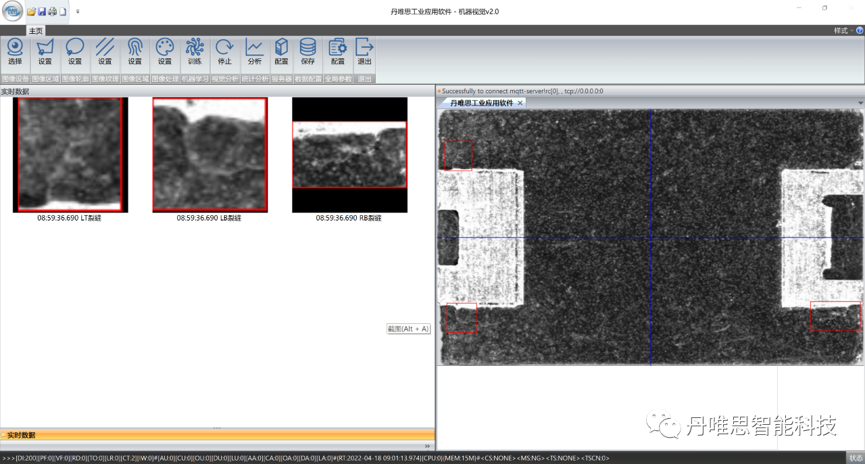Expand the quick access toolbar customize arrow

[x=78, y=11]
